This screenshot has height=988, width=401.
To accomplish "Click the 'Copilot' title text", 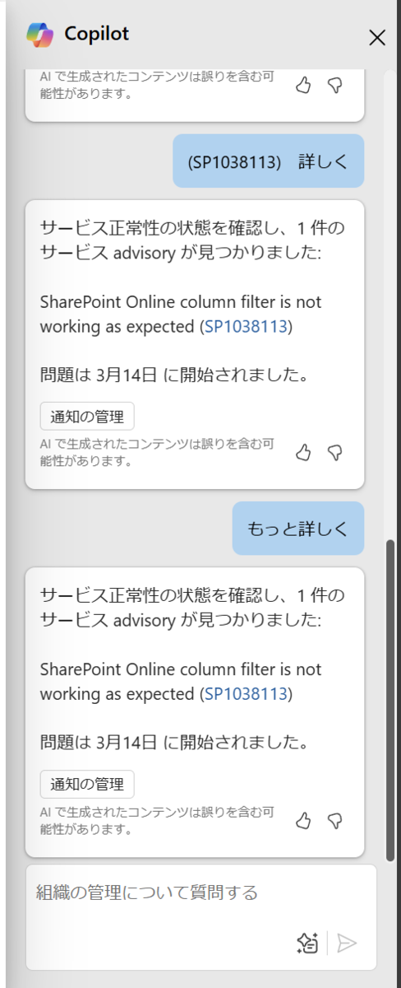I will tap(96, 35).
